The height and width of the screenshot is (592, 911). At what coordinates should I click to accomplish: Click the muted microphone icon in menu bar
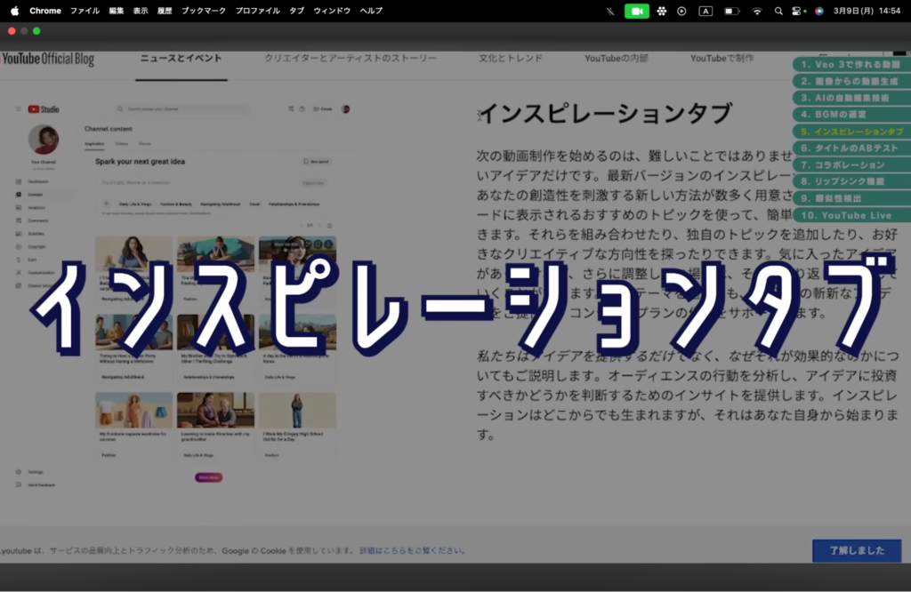(x=609, y=11)
